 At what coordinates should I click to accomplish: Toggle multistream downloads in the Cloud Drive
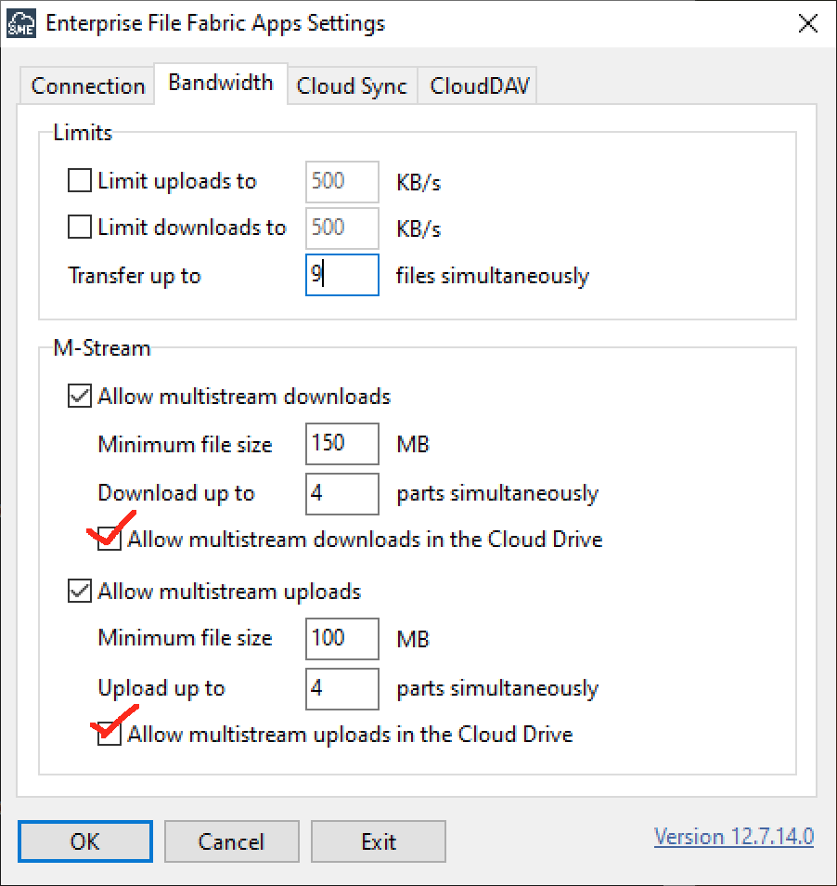(110, 540)
